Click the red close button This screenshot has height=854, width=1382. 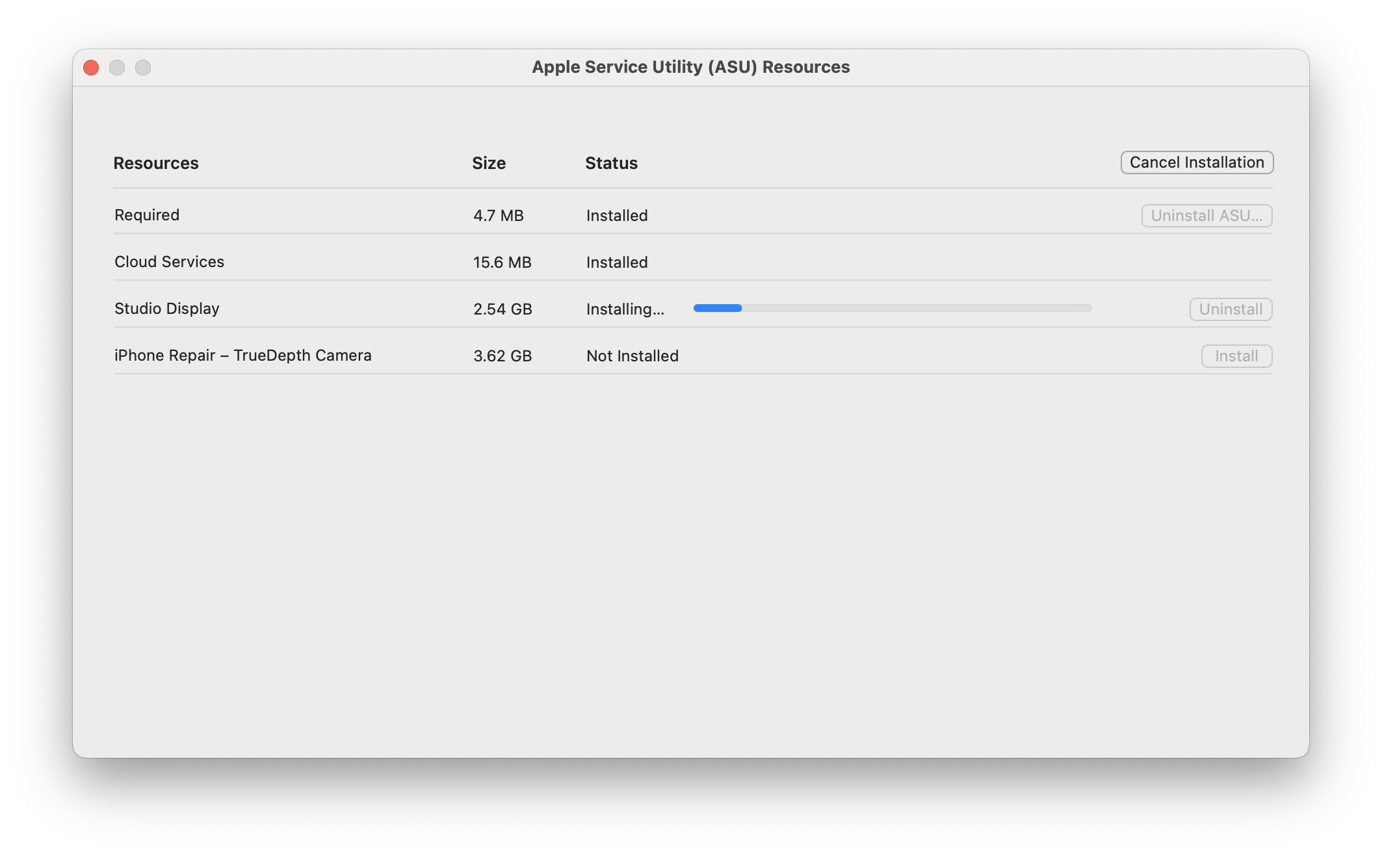[x=91, y=67]
